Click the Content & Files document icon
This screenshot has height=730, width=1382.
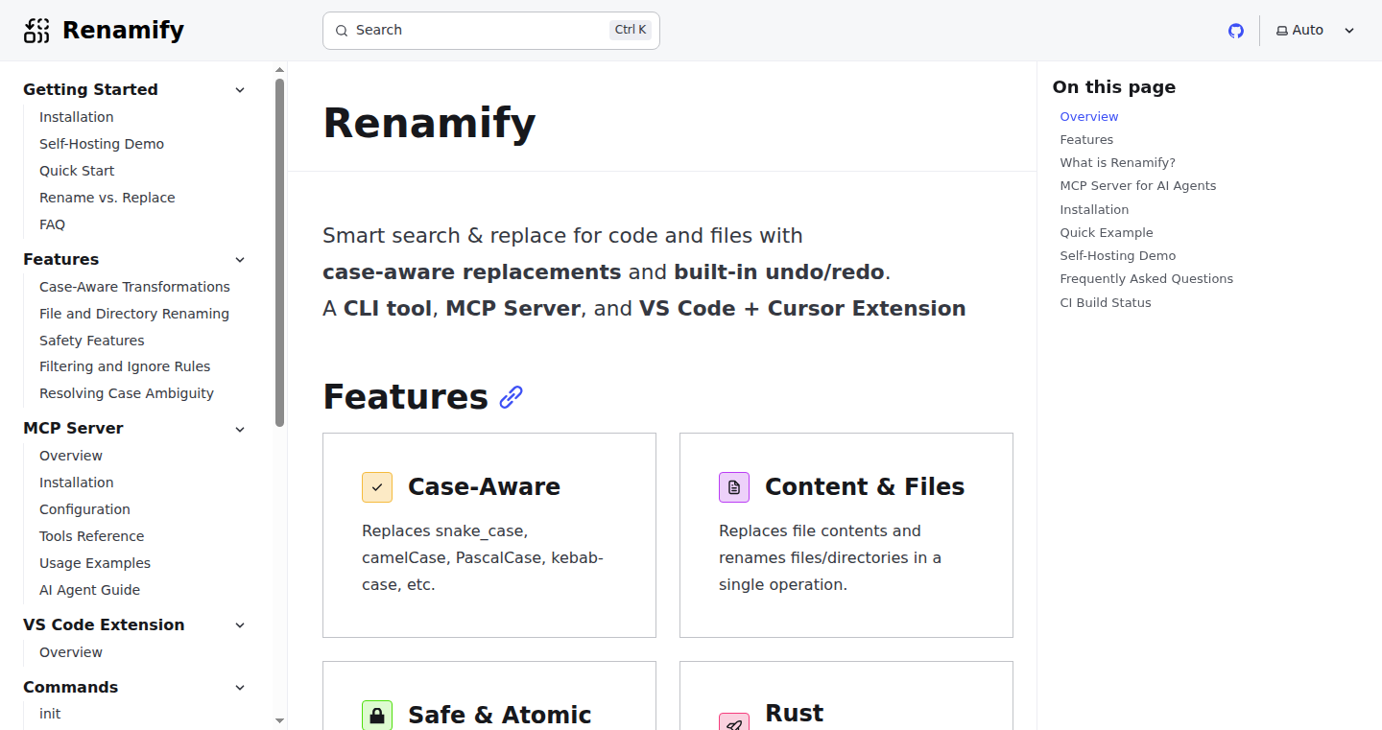click(734, 487)
